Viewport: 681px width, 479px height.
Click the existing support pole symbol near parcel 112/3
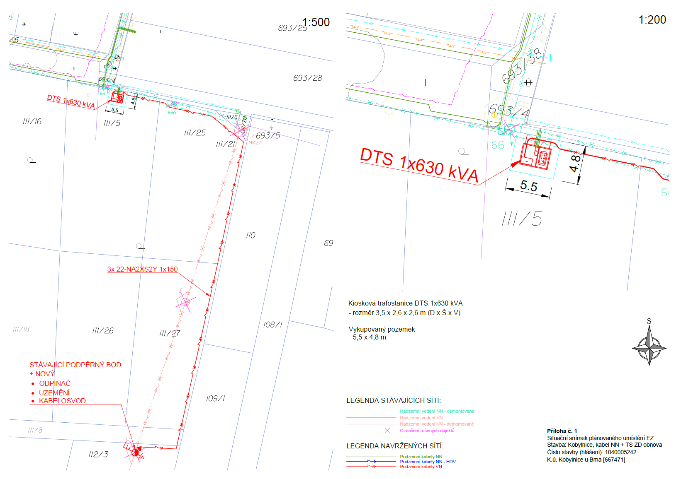coord(135,453)
